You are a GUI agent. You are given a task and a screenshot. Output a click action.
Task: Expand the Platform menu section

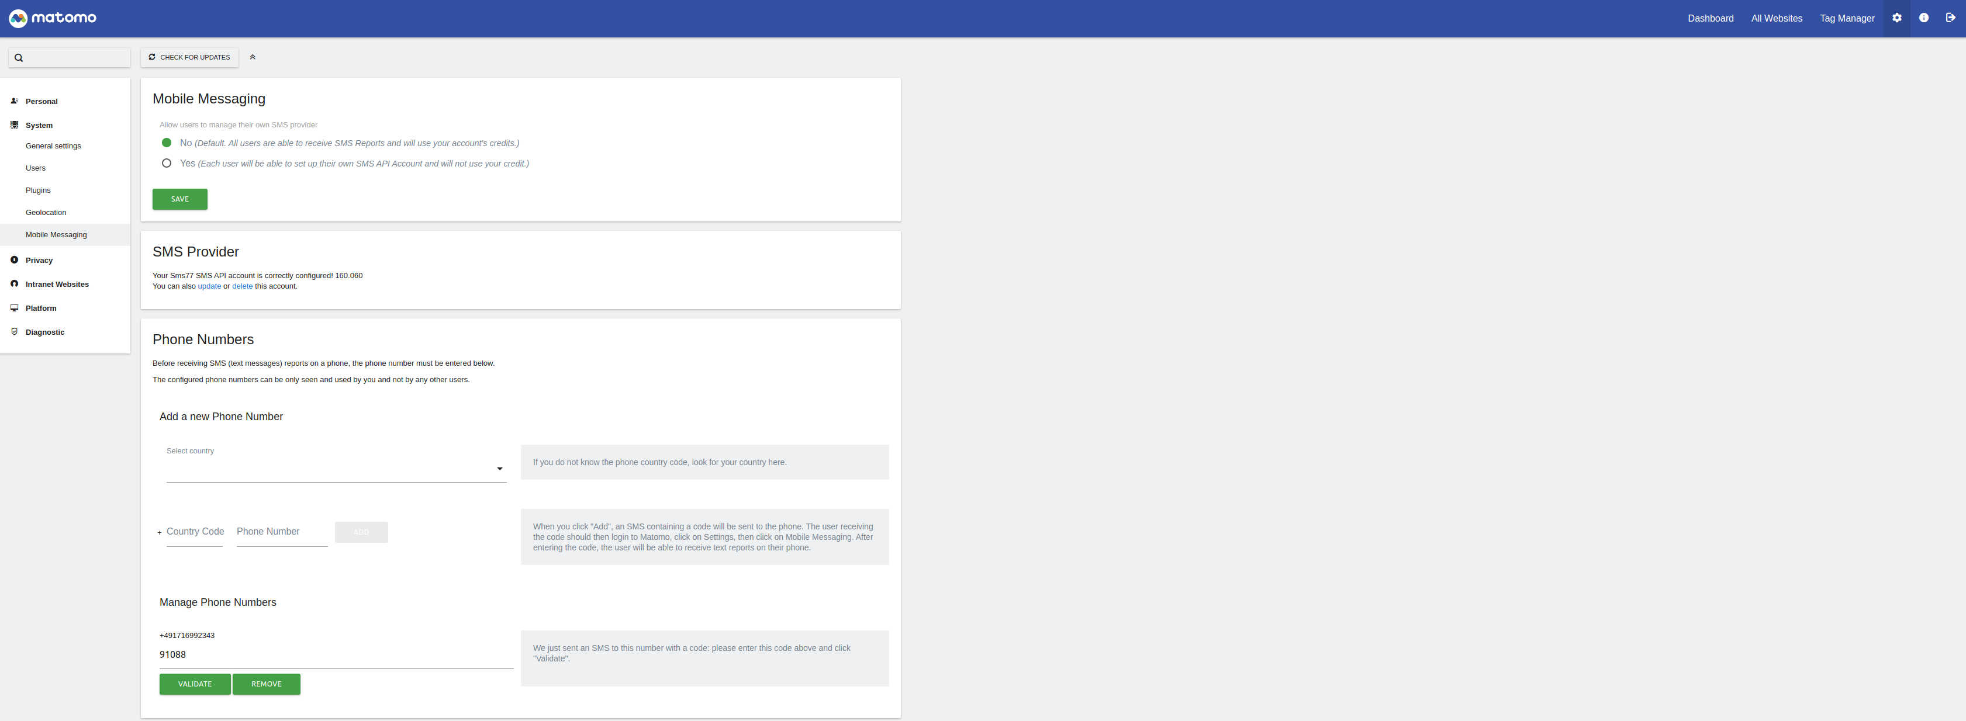coord(40,308)
